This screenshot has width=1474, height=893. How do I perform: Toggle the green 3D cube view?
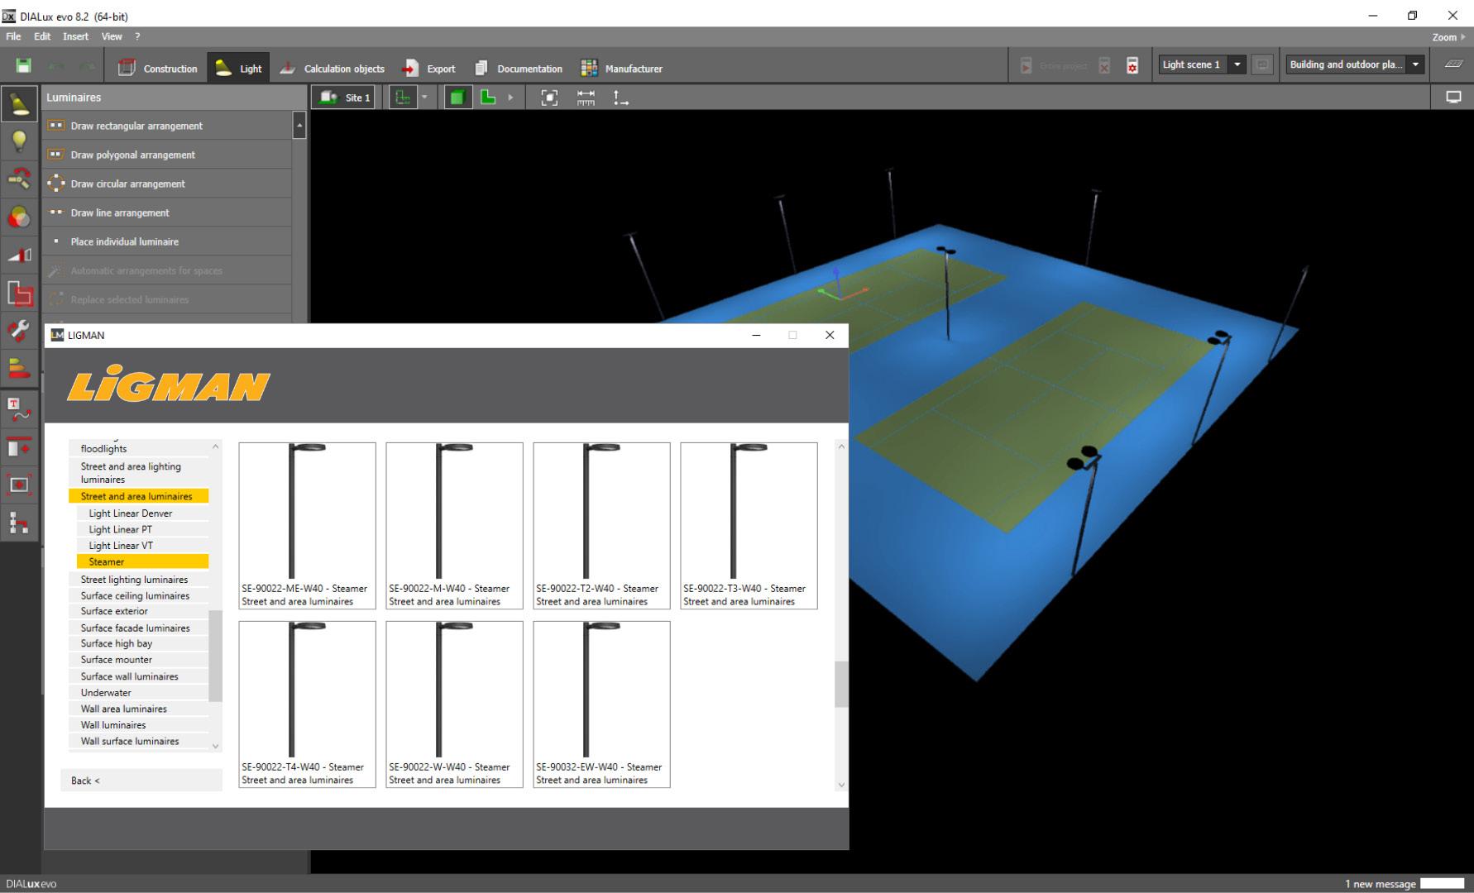457,98
